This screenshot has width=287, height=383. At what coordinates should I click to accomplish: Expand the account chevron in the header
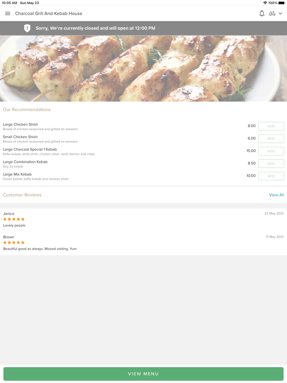click(281, 13)
